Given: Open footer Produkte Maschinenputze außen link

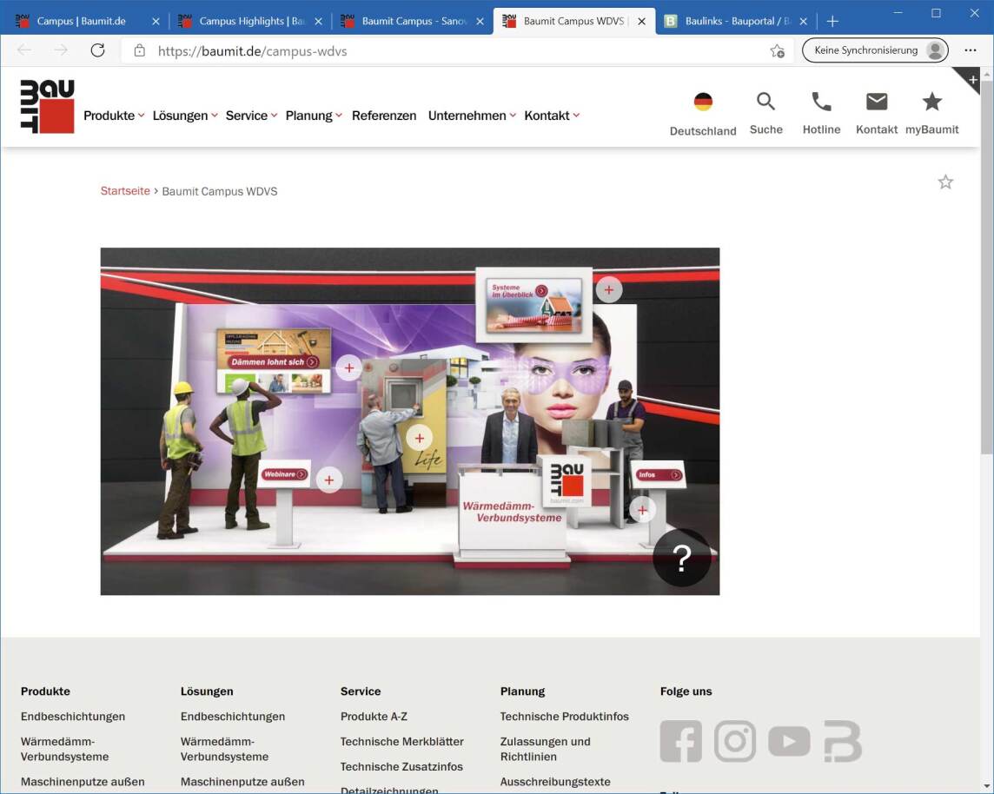Looking at the screenshot, I should 83,781.
